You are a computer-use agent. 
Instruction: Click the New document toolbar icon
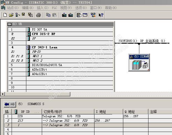(5, 15)
